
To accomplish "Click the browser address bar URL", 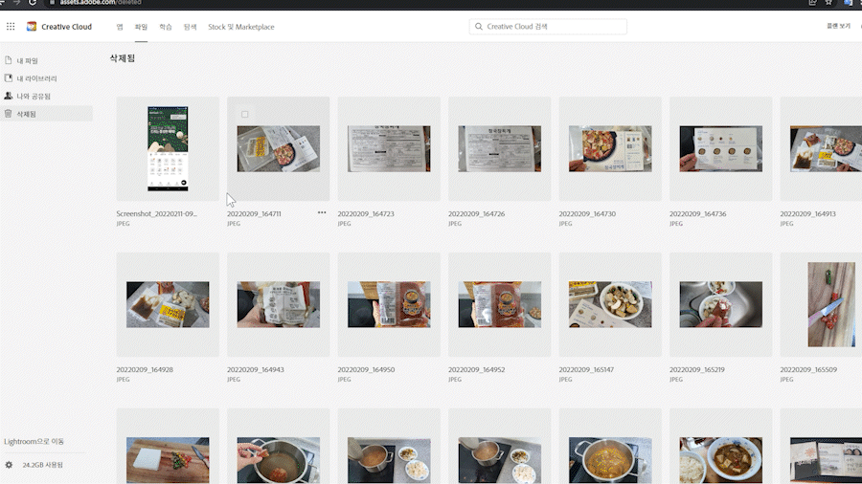I will (101, 3).
